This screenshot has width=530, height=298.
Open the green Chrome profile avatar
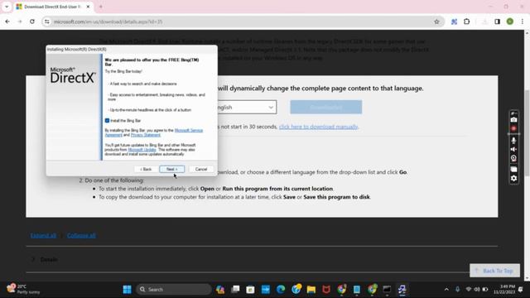pyautogui.click(x=510, y=22)
